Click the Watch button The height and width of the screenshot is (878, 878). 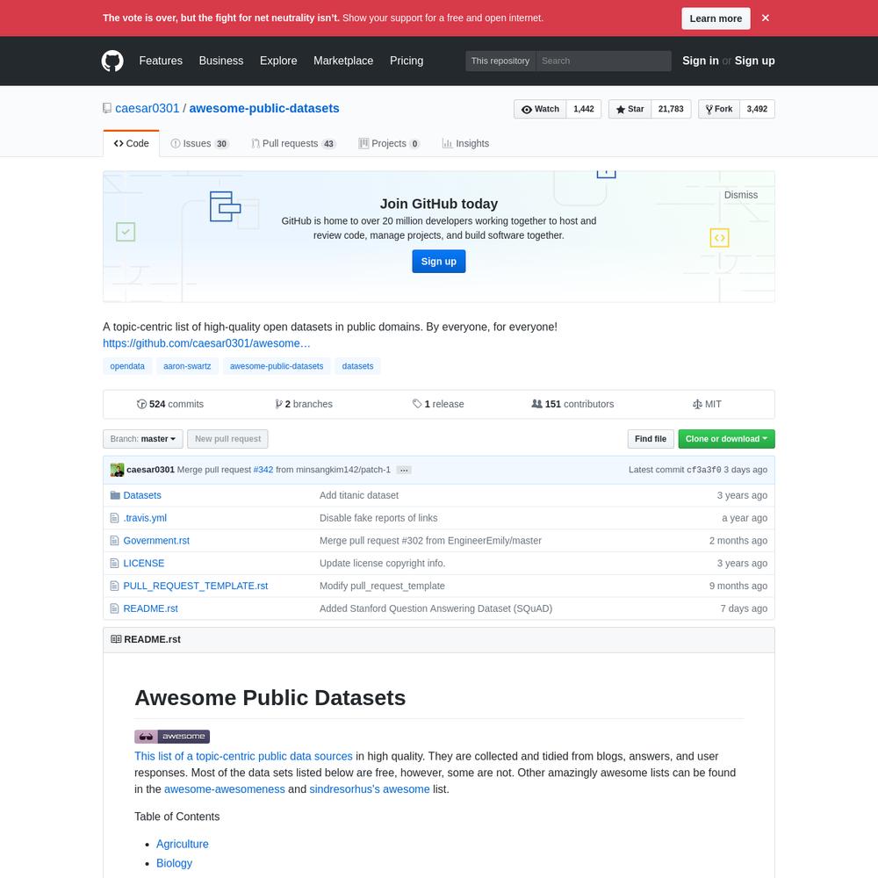pos(540,109)
